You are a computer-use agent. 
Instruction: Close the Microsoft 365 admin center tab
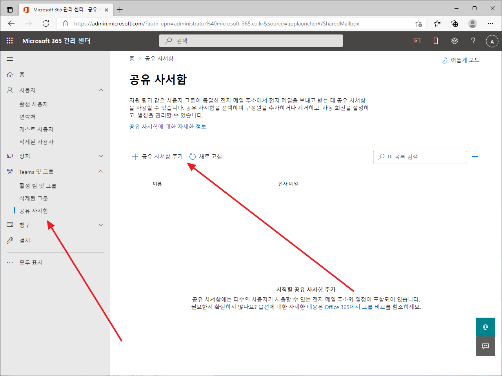tap(106, 10)
